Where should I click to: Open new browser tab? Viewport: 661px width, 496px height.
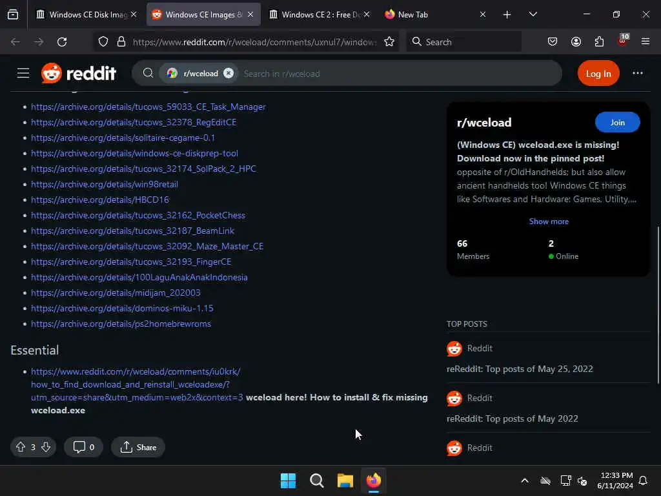pos(507,15)
